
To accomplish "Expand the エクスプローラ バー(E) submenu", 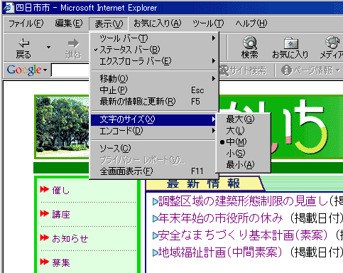I will tap(154, 61).
